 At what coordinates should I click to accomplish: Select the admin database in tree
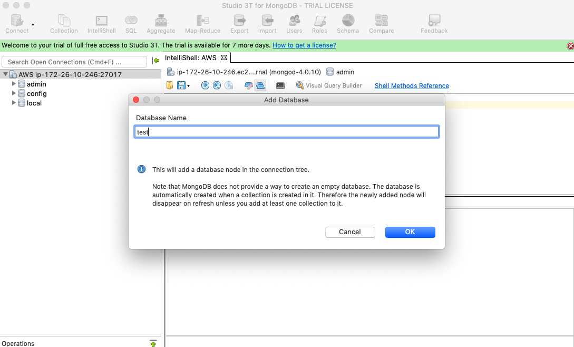[36, 84]
